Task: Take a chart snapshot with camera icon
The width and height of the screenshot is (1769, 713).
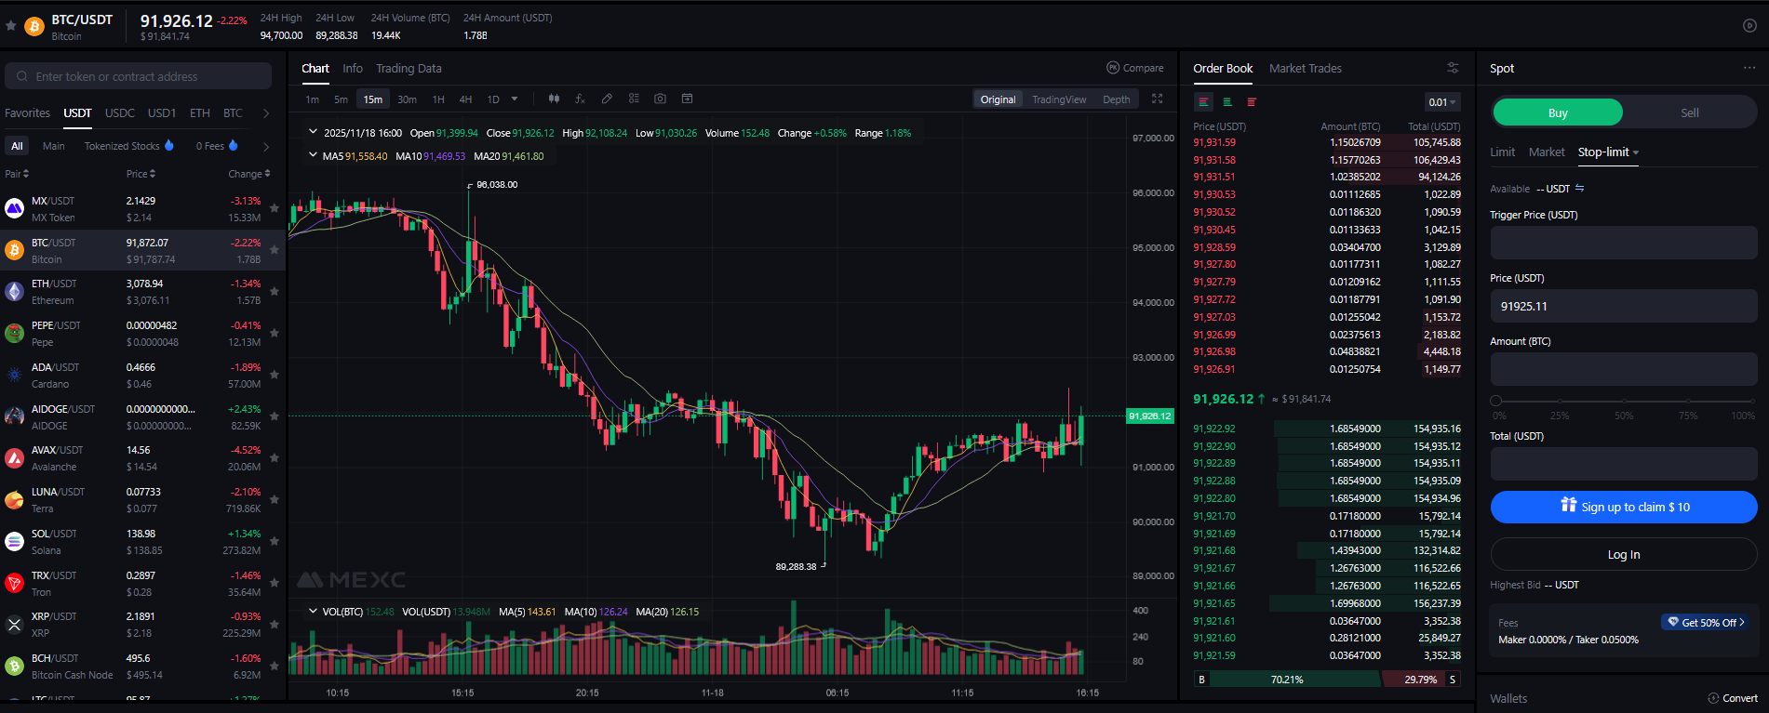Action: [x=660, y=99]
